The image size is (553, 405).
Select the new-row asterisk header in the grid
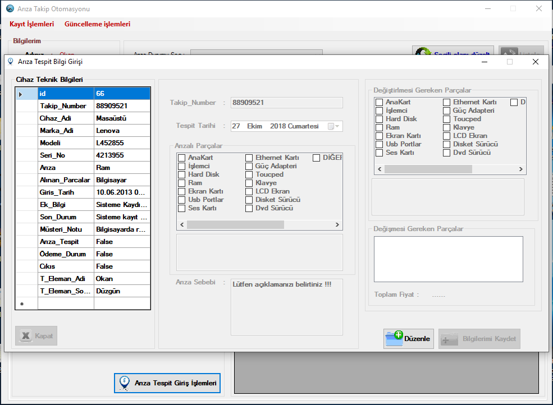point(22,303)
